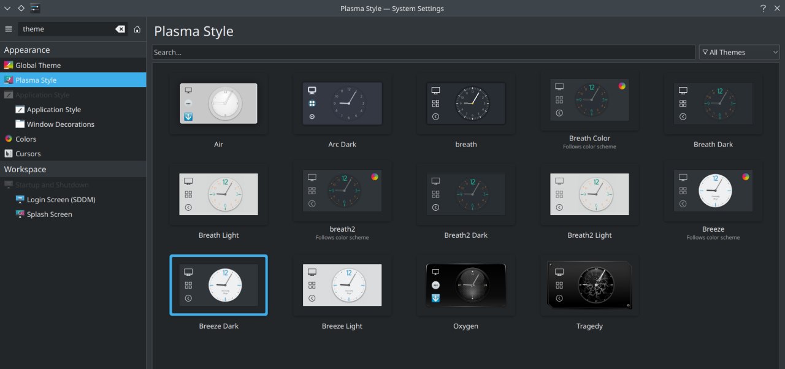Focus the sidebar search field containing 'theme'
The width and height of the screenshot is (785, 369).
point(72,29)
